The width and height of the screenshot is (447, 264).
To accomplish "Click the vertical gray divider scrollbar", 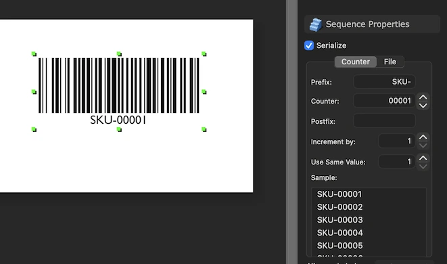I will pyautogui.click(x=292, y=132).
